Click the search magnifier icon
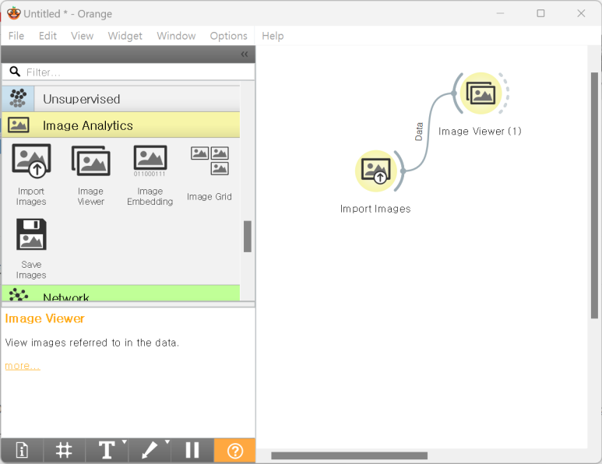The height and width of the screenshot is (464, 602). tap(15, 72)
